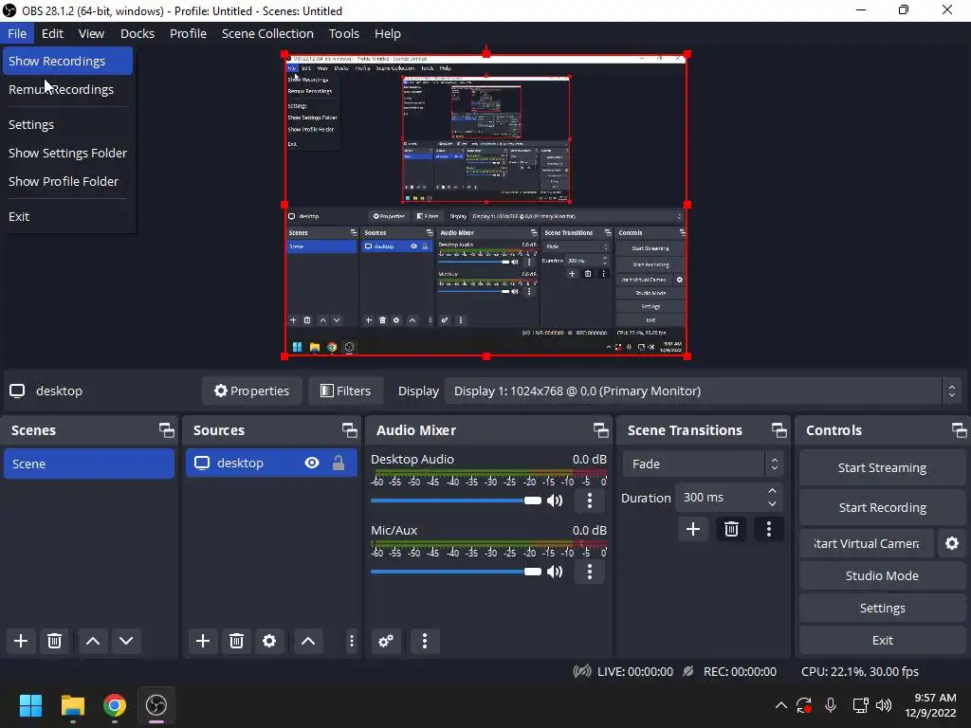Open the Tools menu

pyautogui.click(x=343, y=33)
